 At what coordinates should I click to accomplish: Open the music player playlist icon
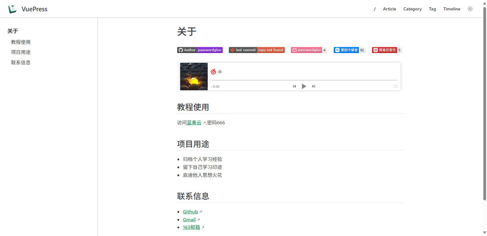coord(395,86)
